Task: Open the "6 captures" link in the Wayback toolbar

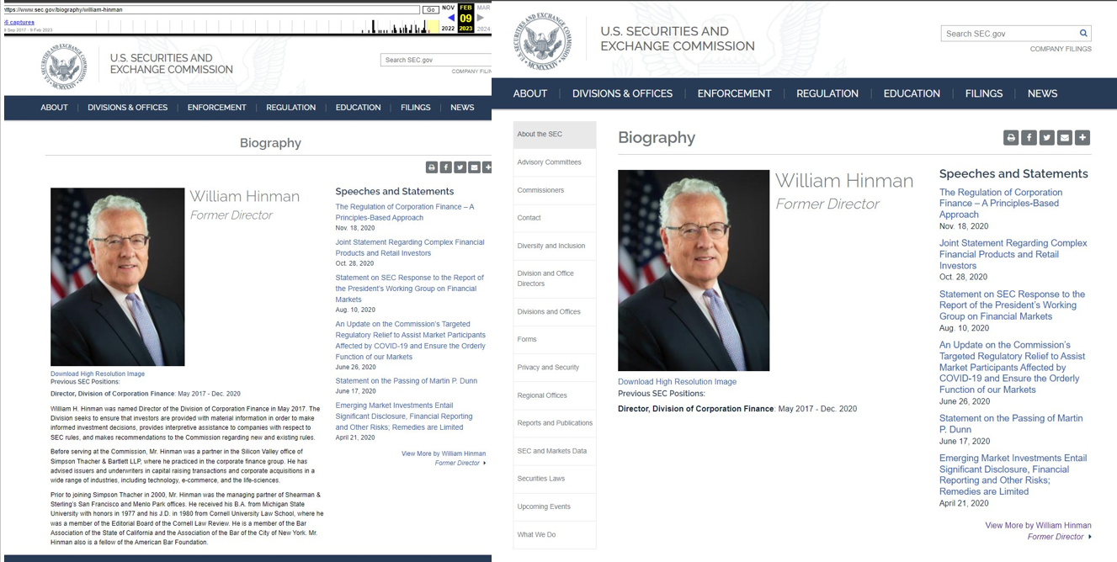Action: [x=19, y=23]
